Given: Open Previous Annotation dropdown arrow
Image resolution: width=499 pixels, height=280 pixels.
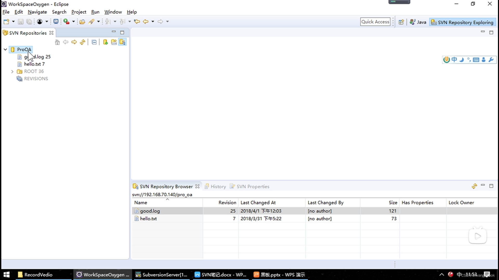Looking at the screenshot, I should tap(129, 22).
